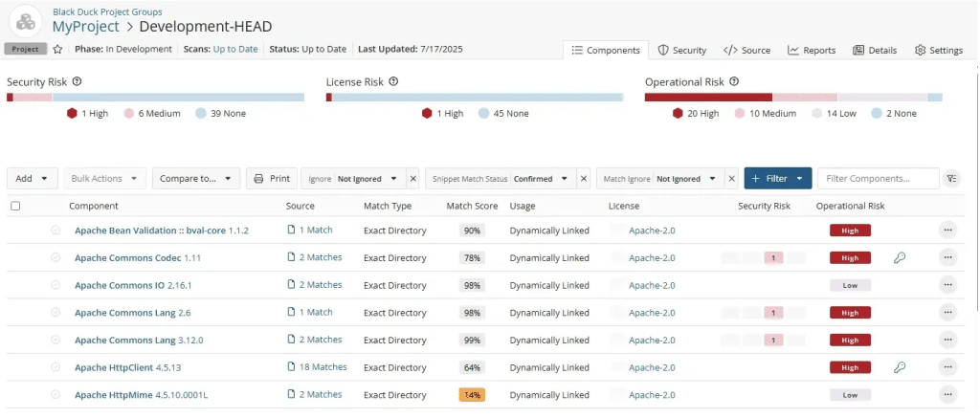Open Operational Risk help icon
The image size is (980, 418).
point(734,82)
